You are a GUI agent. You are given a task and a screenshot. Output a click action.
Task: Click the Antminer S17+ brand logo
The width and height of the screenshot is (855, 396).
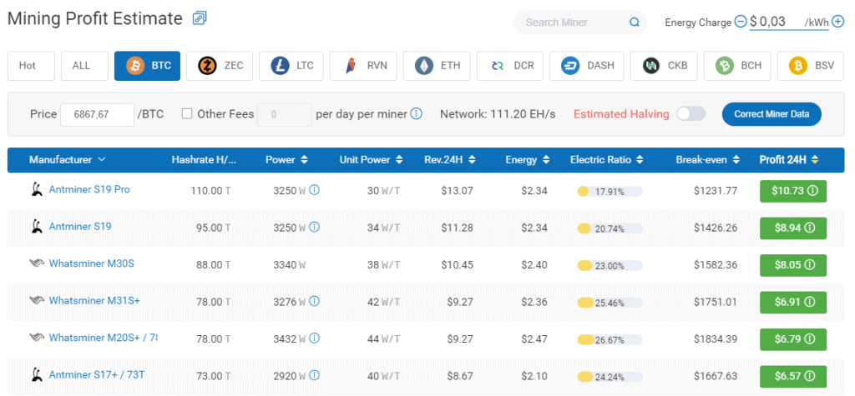(x=36, y=374)
